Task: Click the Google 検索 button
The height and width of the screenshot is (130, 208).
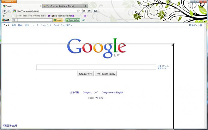Action: tap(86, 74)
